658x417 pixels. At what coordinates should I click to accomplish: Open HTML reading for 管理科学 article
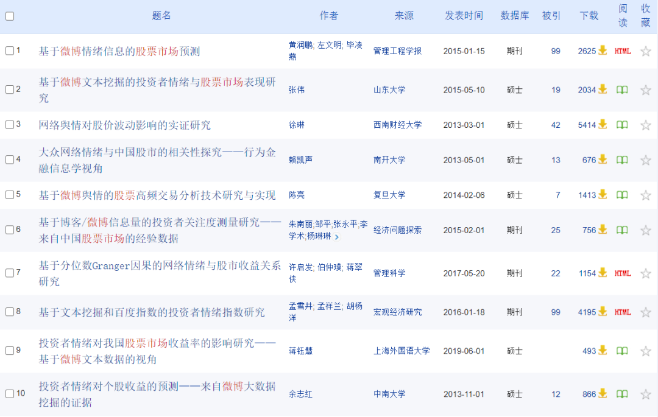click(x=623, y=273)
